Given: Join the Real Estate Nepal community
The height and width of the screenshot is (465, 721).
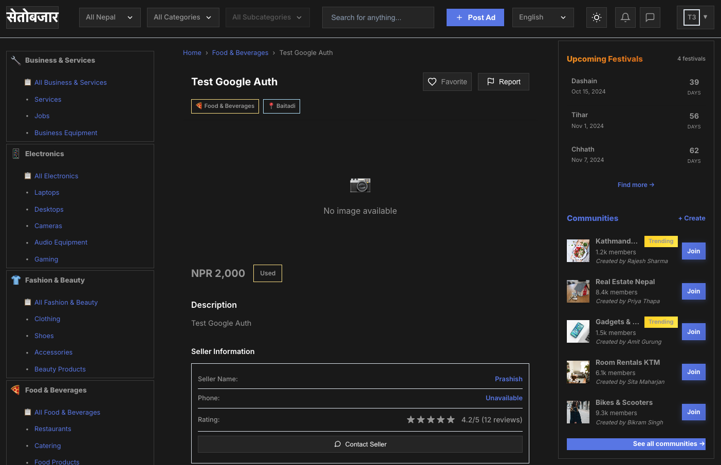Looking at the screenshot, I should [x=693, y=291].
